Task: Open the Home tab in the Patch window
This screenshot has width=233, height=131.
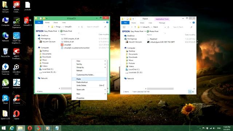Action: click(134, 23)
